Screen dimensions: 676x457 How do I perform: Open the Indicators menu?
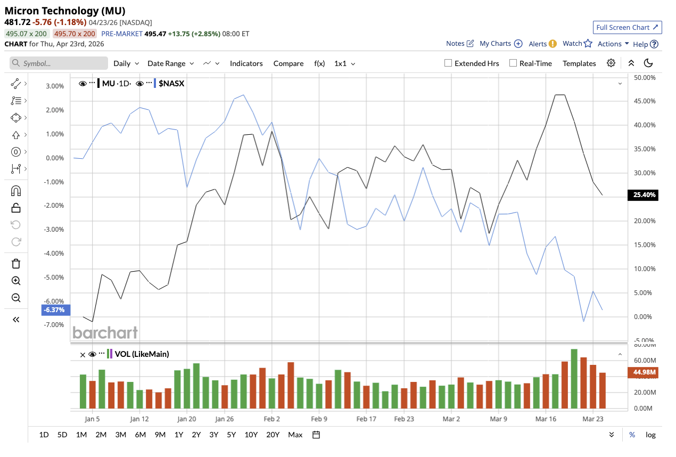coord(246,63)
